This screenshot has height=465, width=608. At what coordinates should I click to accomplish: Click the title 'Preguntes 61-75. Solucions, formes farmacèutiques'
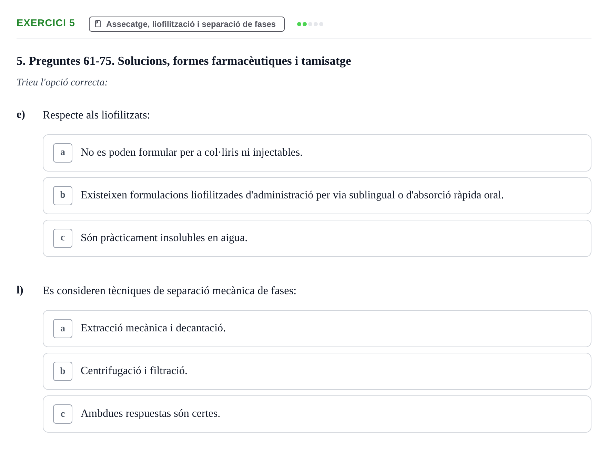184,61
